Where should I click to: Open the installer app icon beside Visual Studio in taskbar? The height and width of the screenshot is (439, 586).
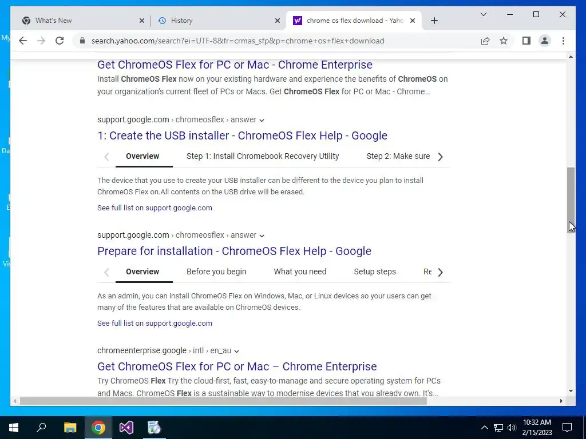155,428
